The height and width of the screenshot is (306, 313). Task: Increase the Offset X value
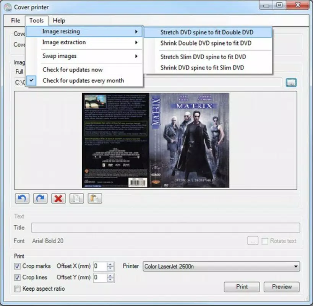(x=110, y=264)
